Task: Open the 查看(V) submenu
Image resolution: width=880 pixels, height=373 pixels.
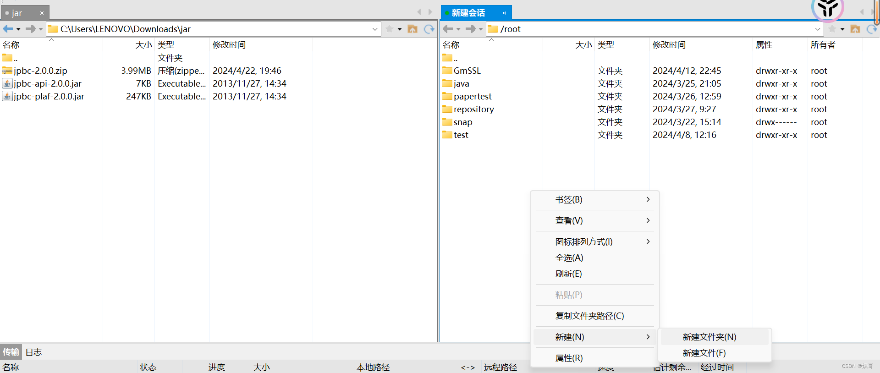Action: click(594, 221)
